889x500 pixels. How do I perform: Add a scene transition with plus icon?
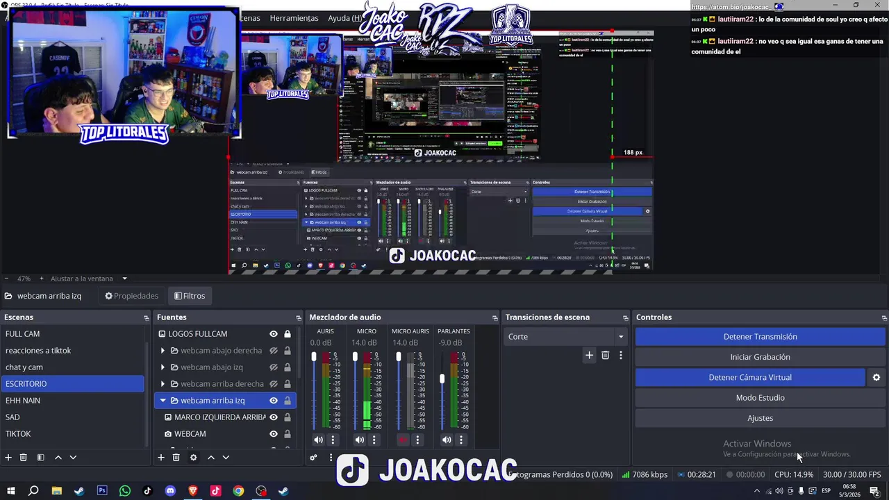[x=589, y=355]
